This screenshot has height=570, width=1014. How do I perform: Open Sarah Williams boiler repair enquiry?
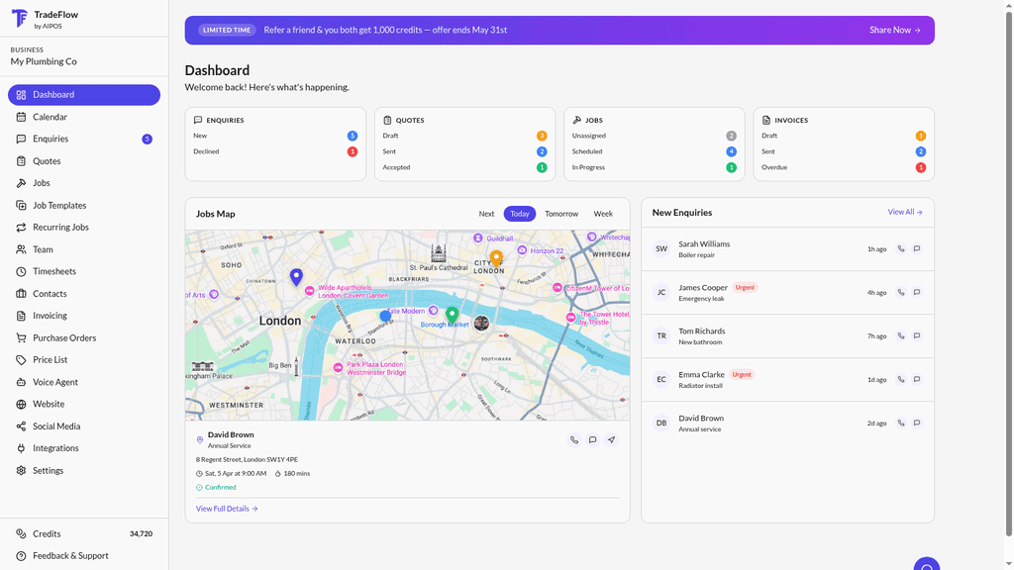pyautogui.click(x=787, y=248)
